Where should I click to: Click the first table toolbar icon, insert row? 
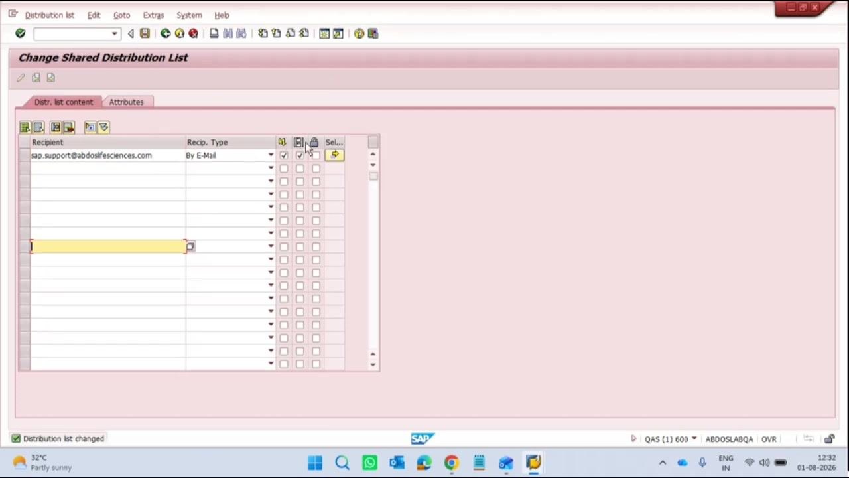coord(25,127)
